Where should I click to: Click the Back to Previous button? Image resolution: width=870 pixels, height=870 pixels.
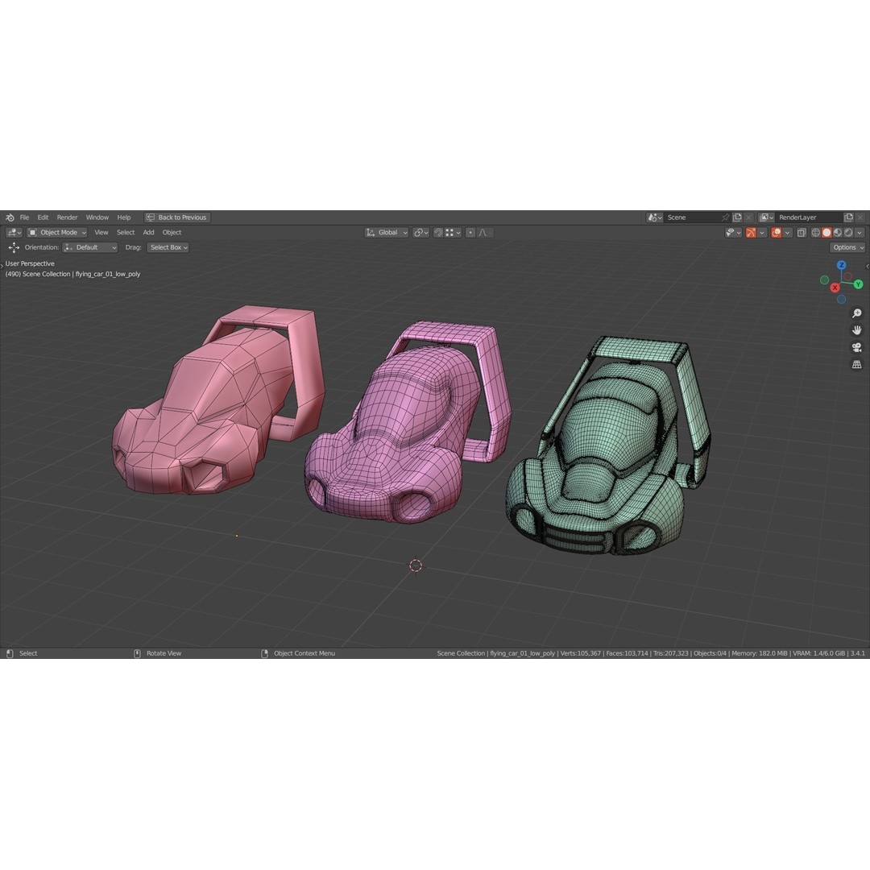coord(176,217)
